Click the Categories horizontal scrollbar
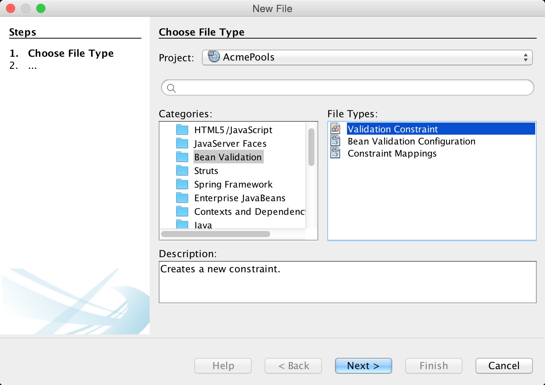Viewport: 545px width, 385px height. pyautogui.click(x=215, y=234)
